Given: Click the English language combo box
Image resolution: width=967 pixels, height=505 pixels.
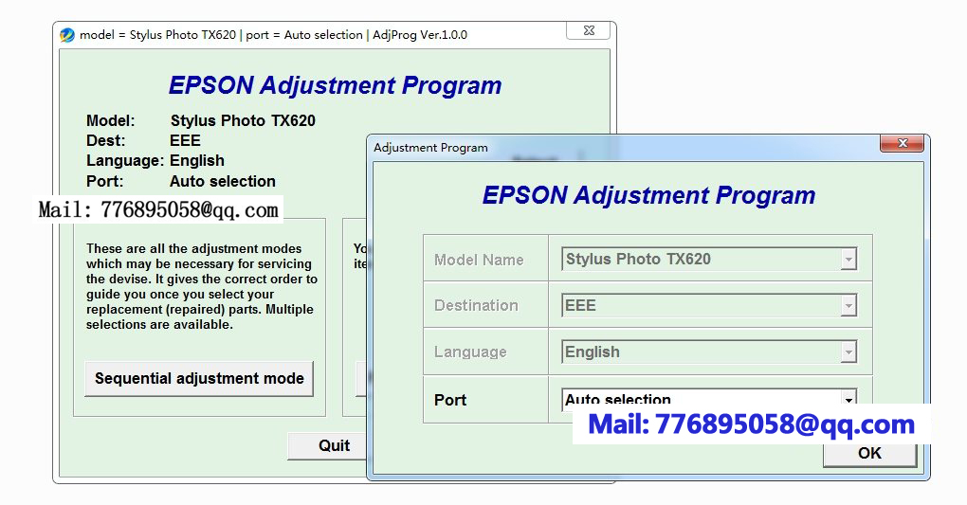Looking at the screenshot, I should pos(709,352).
